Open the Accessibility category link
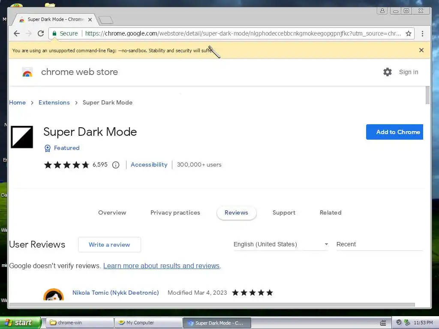The height and width of the screenshot is (329, 439). click(x=149, y=165)
